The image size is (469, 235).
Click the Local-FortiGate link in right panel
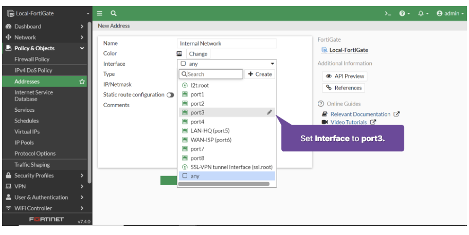[349, 50]
